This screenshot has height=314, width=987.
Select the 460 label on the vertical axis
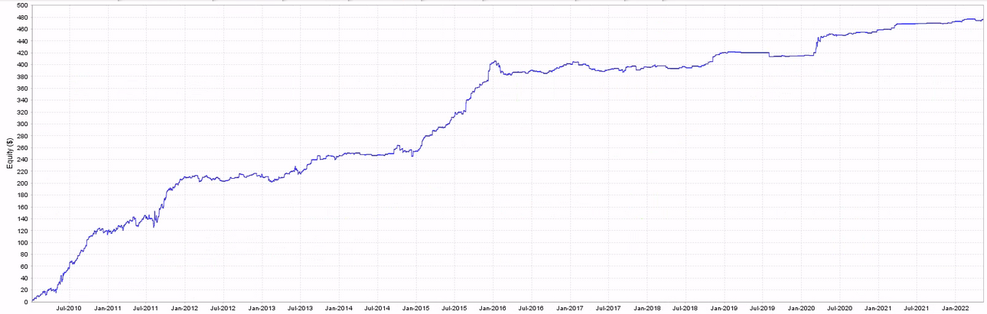click(22, 30)
